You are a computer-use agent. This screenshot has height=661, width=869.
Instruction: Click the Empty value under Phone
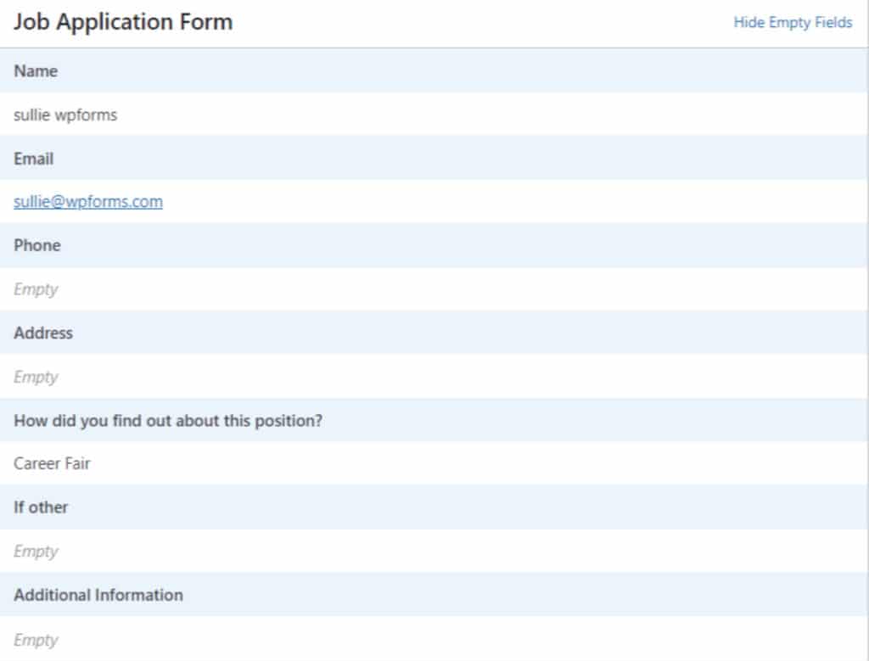36,288
